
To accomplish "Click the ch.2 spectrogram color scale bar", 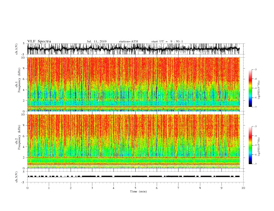I will (x=250, y=145).
